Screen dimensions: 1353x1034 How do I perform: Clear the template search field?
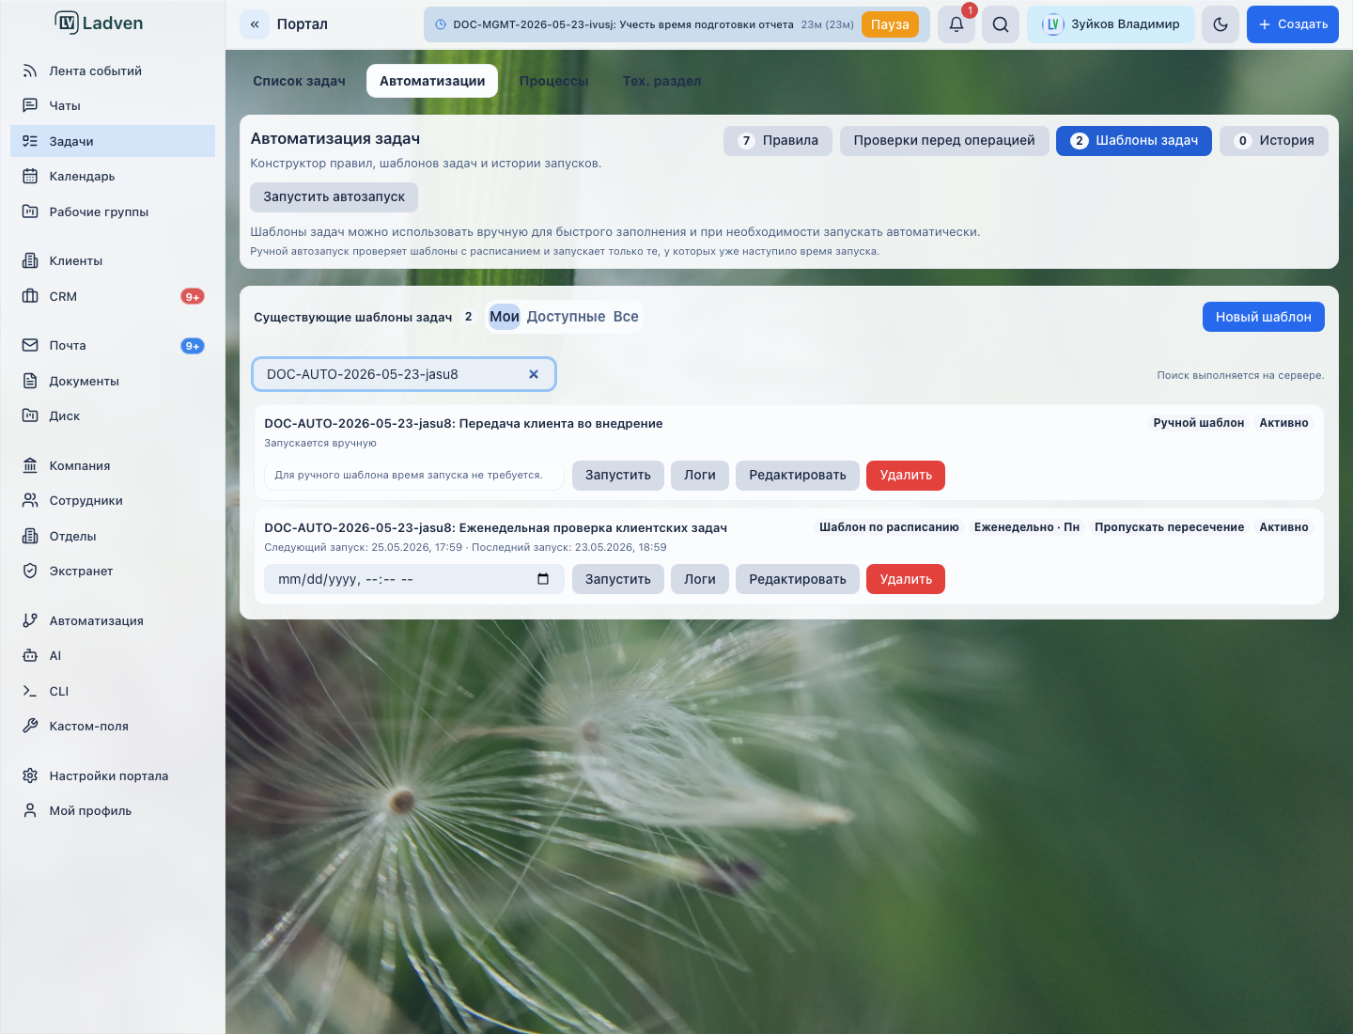point(534,374)
